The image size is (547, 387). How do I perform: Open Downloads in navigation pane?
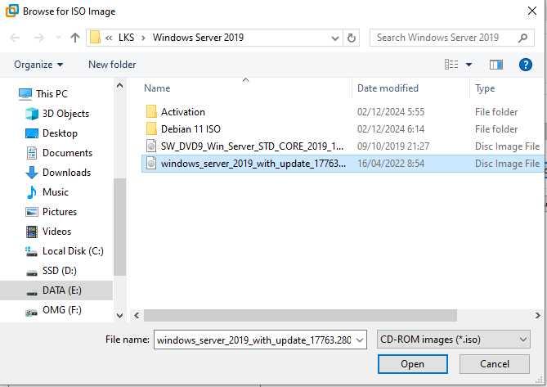coord(66,173)
